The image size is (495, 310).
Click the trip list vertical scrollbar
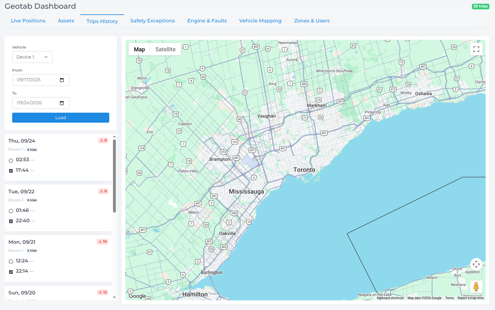pos(114,176)
